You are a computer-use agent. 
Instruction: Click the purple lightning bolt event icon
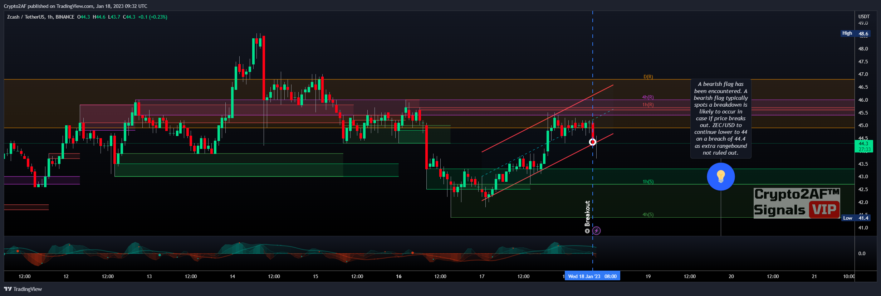point(596,231)
